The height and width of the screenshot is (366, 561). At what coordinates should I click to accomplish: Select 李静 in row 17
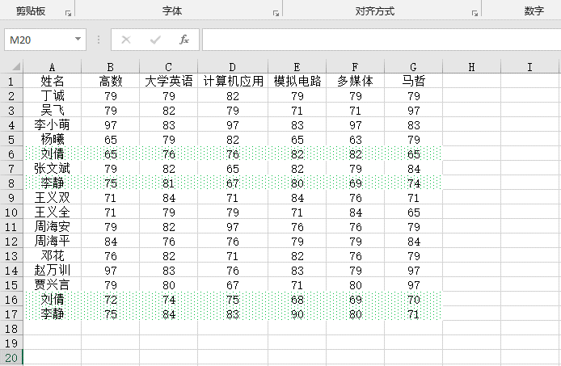53,314
